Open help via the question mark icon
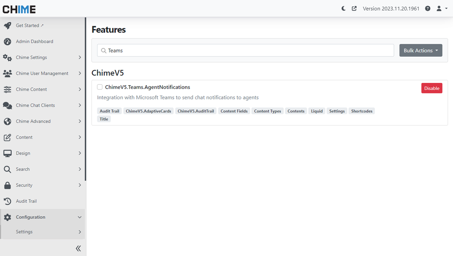The width and height of the screenshot is (453, 256). point(428,8)
